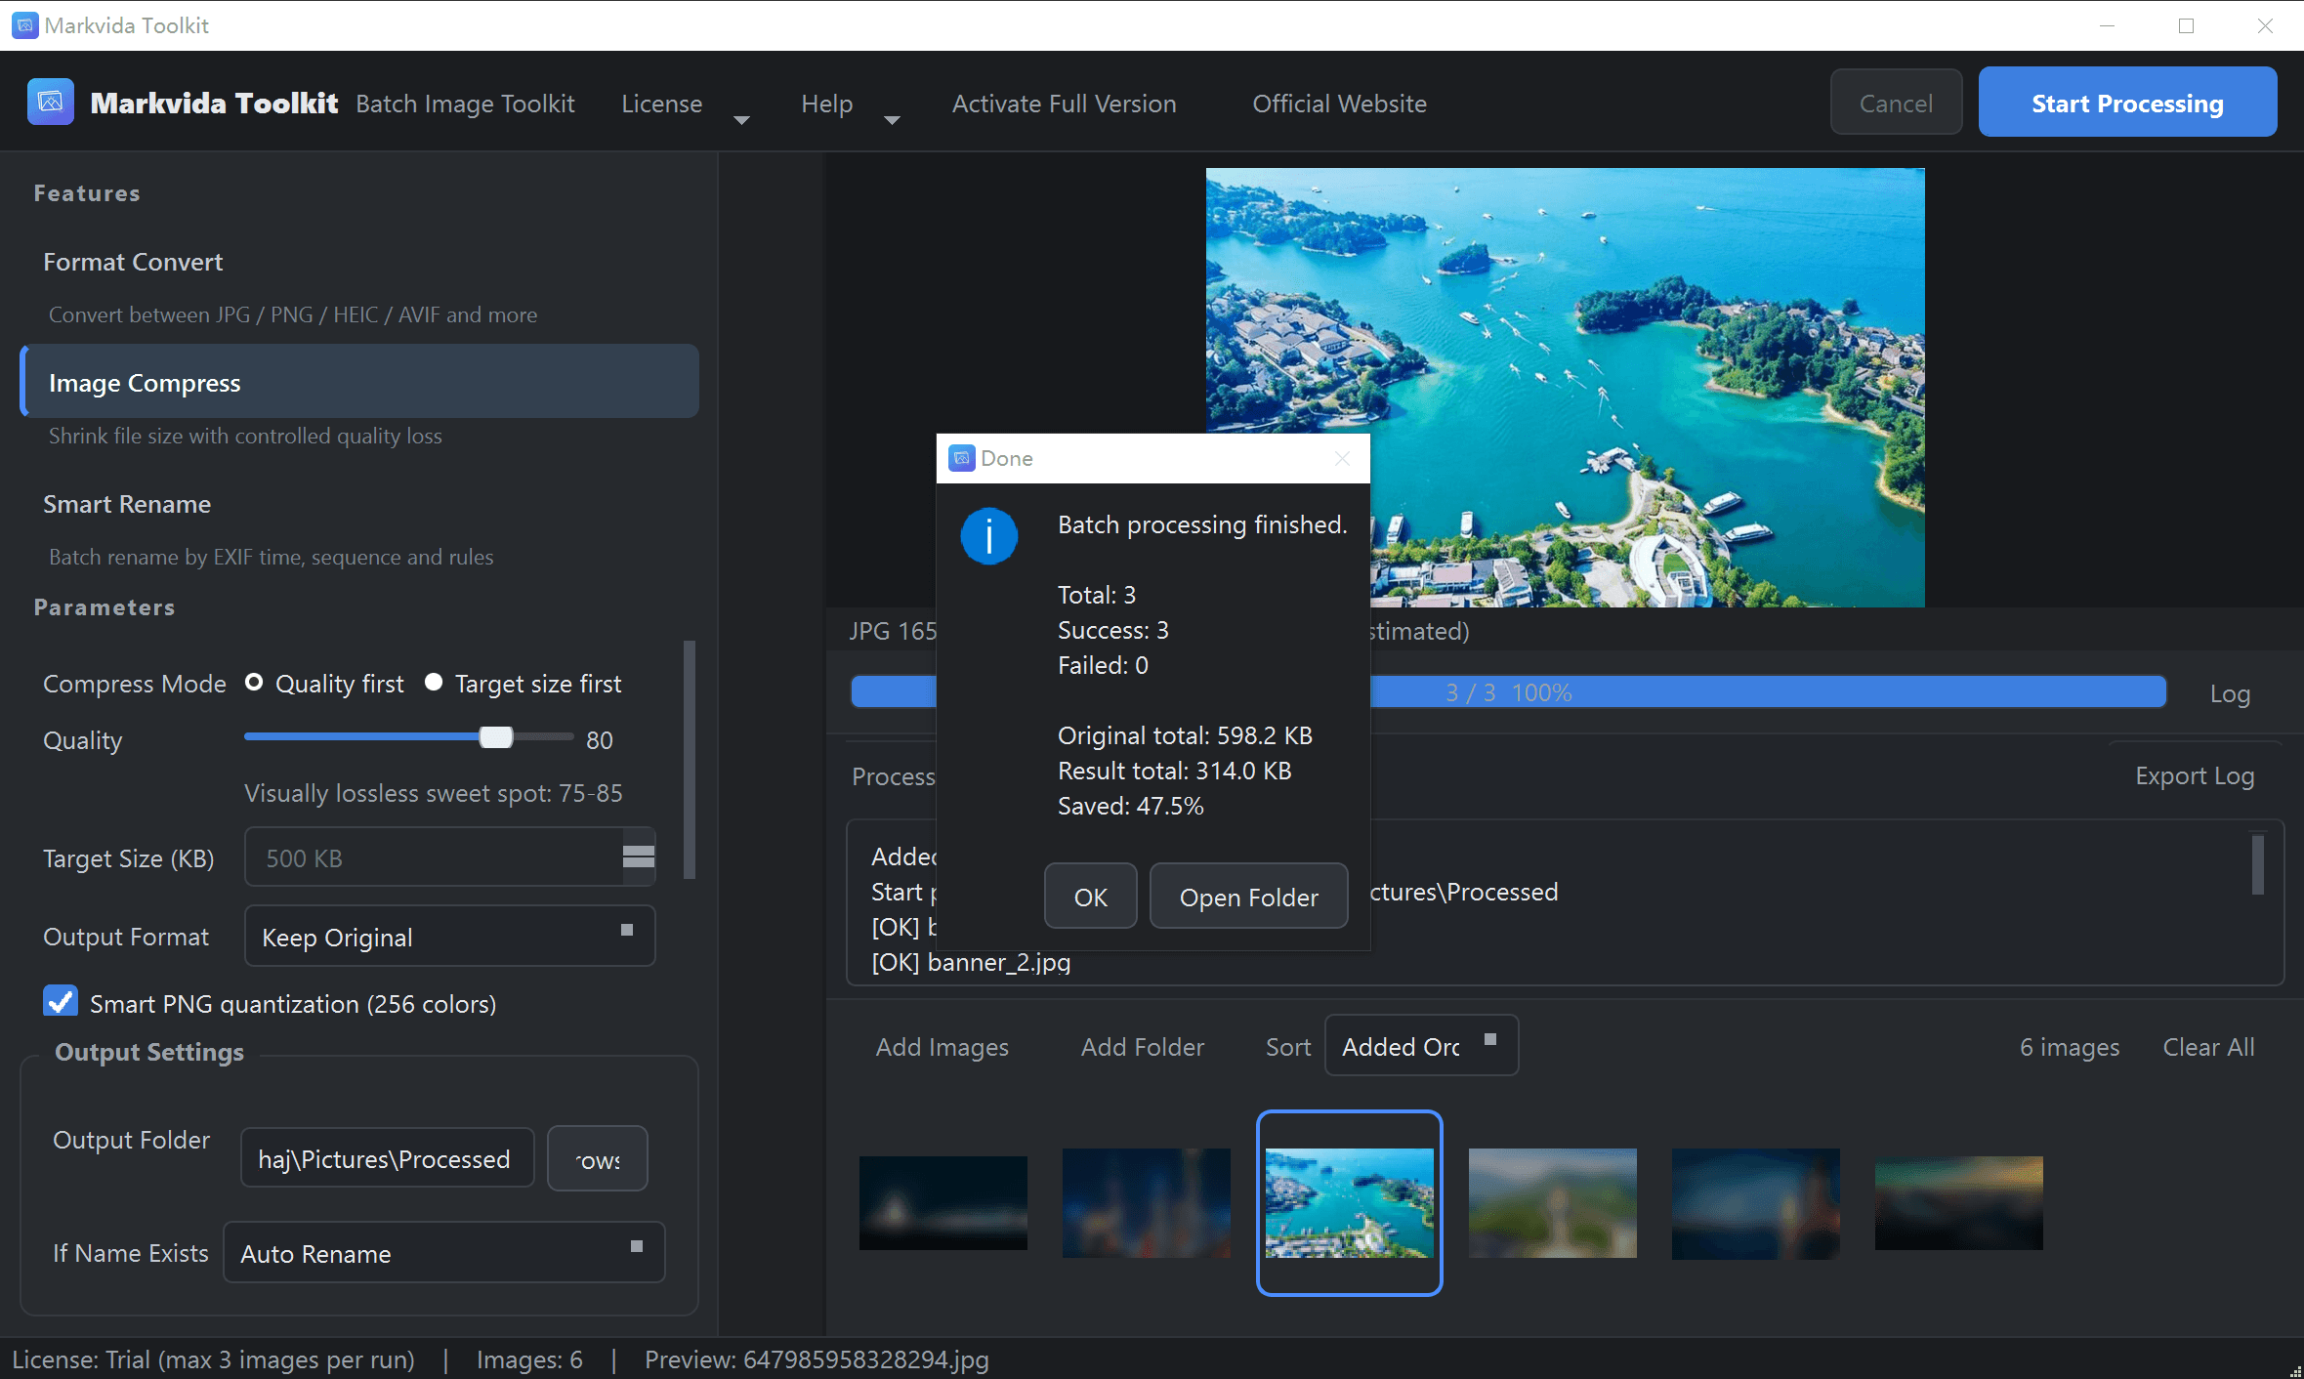
Task: Open the Help menu
Action: [826, 103]
